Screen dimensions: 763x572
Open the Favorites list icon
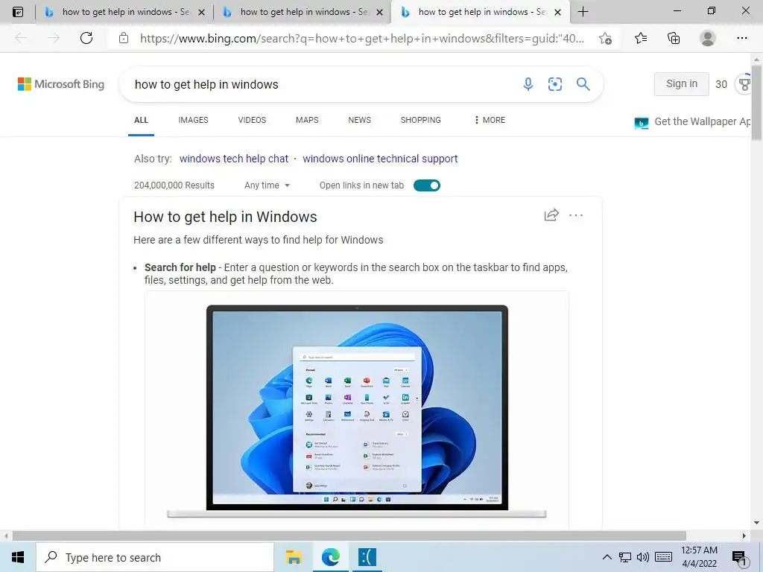point(641,38)
